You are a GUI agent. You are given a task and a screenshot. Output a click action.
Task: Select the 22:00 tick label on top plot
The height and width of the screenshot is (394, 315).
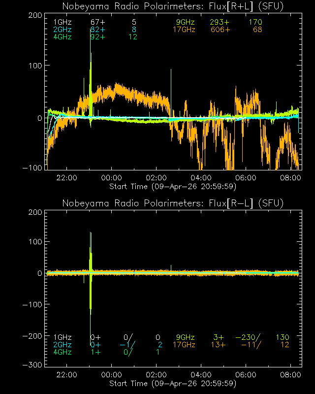(x=66, y=178)
